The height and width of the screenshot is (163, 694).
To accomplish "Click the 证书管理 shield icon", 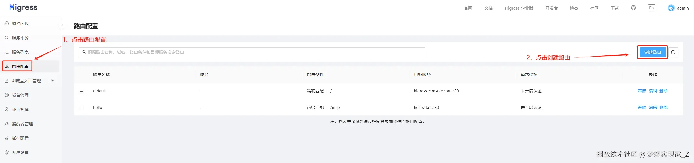I will point(7,109).
